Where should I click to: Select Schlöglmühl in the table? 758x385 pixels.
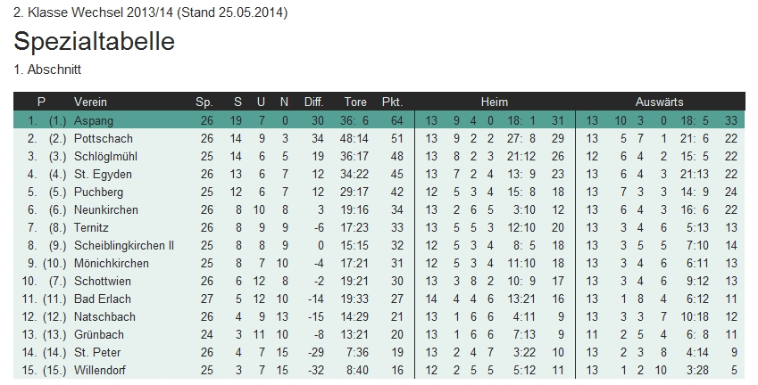104,156
